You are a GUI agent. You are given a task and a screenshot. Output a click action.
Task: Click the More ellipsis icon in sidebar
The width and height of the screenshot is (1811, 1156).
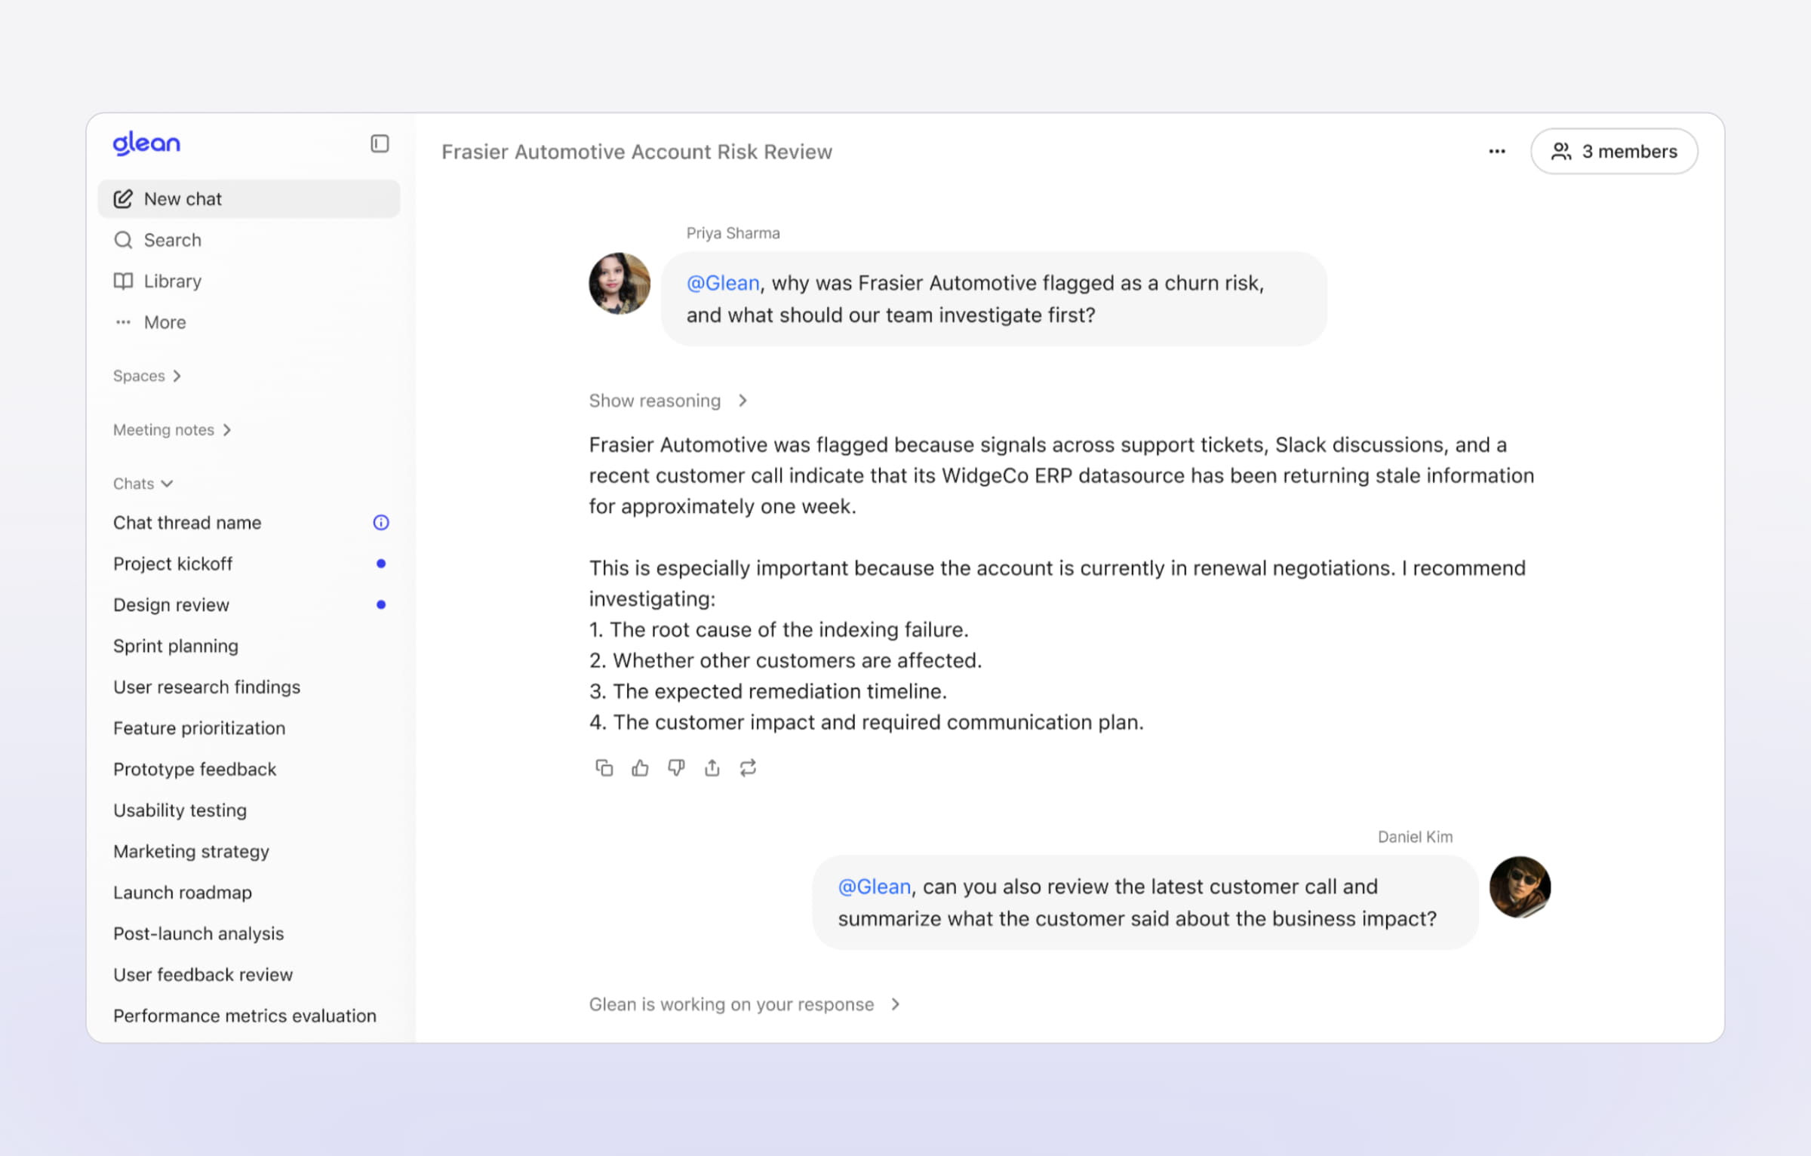123,322
